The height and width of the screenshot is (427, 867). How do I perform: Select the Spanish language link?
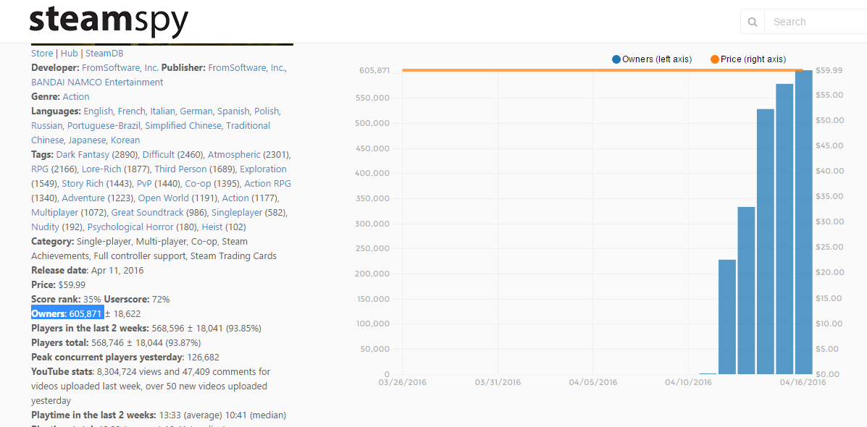[233, 111]
